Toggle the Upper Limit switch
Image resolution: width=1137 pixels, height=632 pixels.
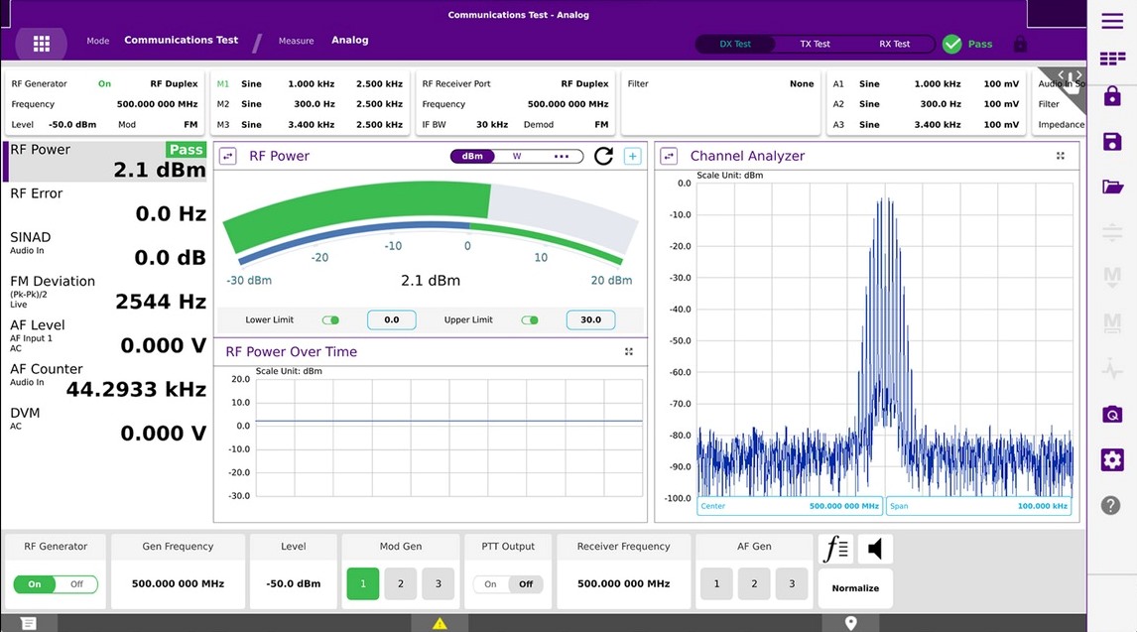tap(530, 320)
